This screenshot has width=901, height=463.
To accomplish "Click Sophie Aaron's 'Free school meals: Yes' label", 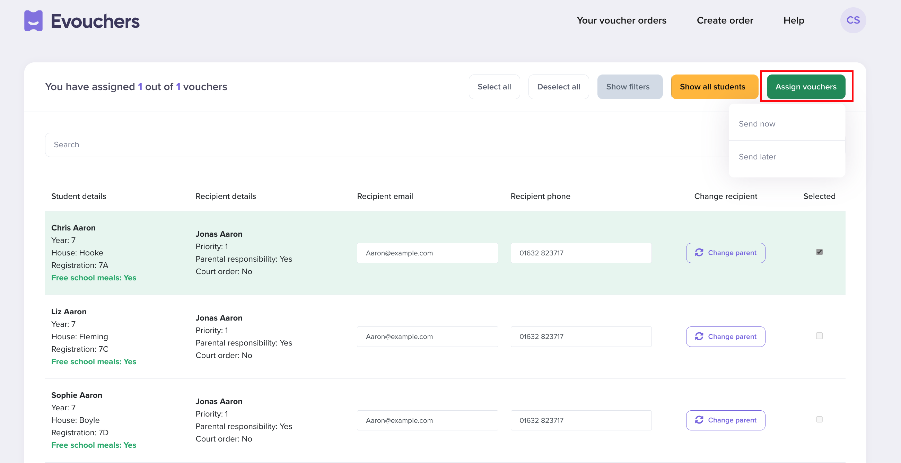I will tap(93, 445).
